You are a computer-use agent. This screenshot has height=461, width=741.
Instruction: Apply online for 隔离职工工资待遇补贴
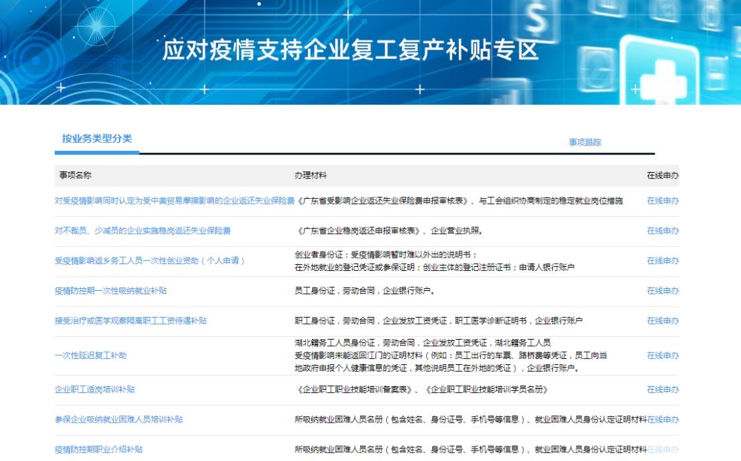point(662,321)
